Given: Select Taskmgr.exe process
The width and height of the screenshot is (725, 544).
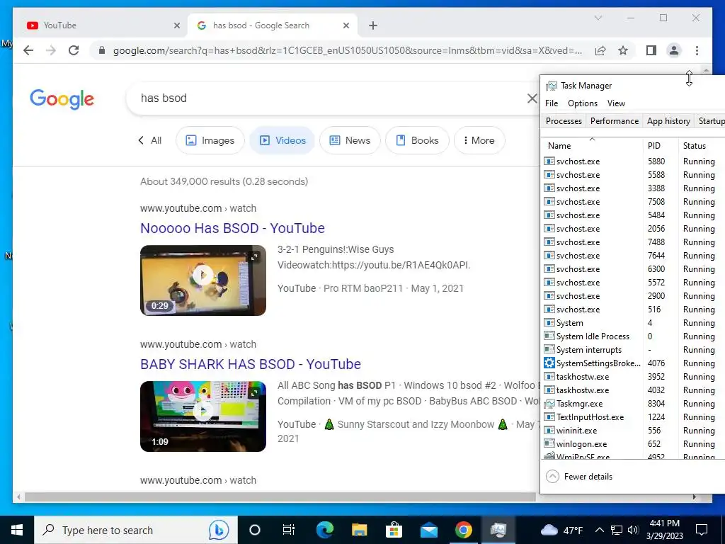Looking at the screenshot, I should tap(634, 403).
